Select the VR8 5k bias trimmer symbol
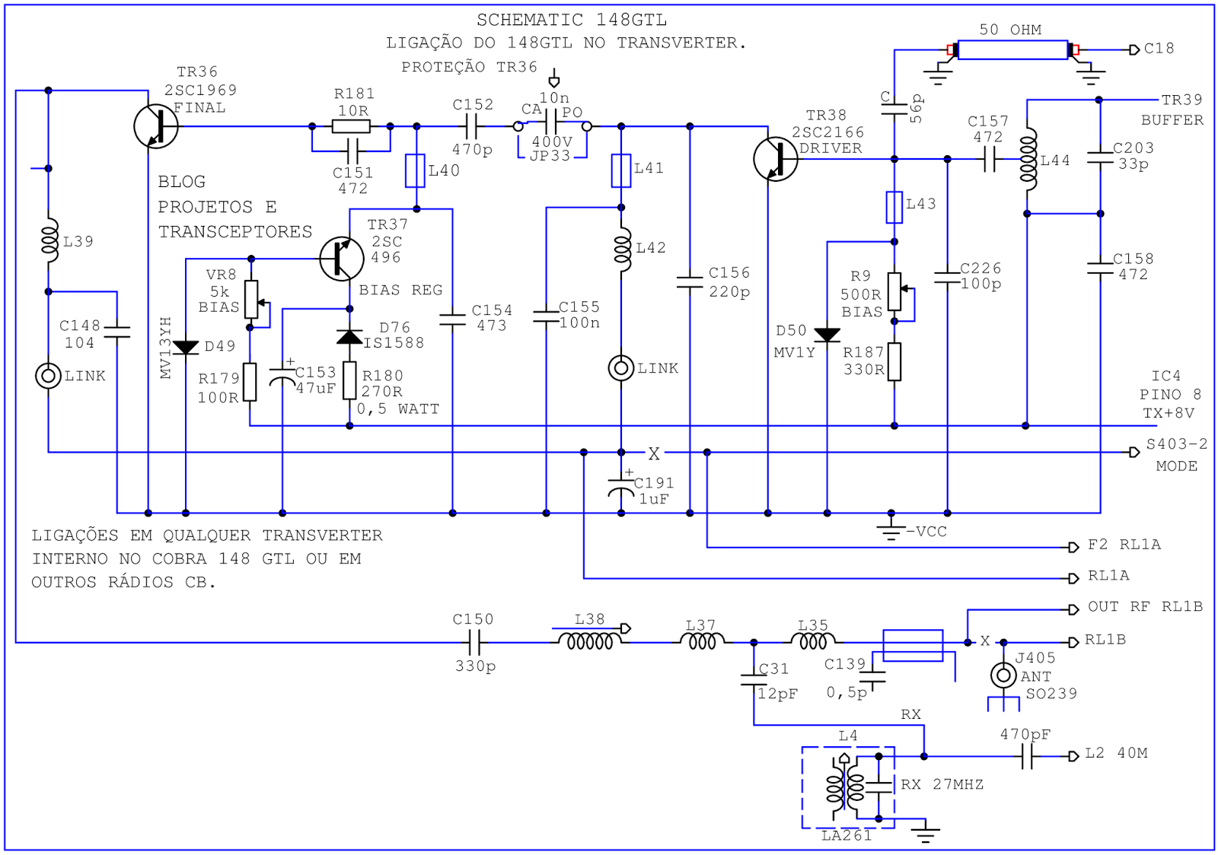Screen dimensions: 1218x855 tap(255, 299)
